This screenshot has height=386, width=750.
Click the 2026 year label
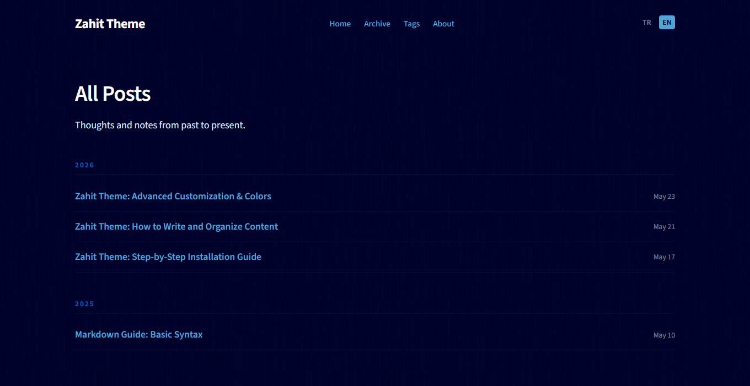click(84, 165)
